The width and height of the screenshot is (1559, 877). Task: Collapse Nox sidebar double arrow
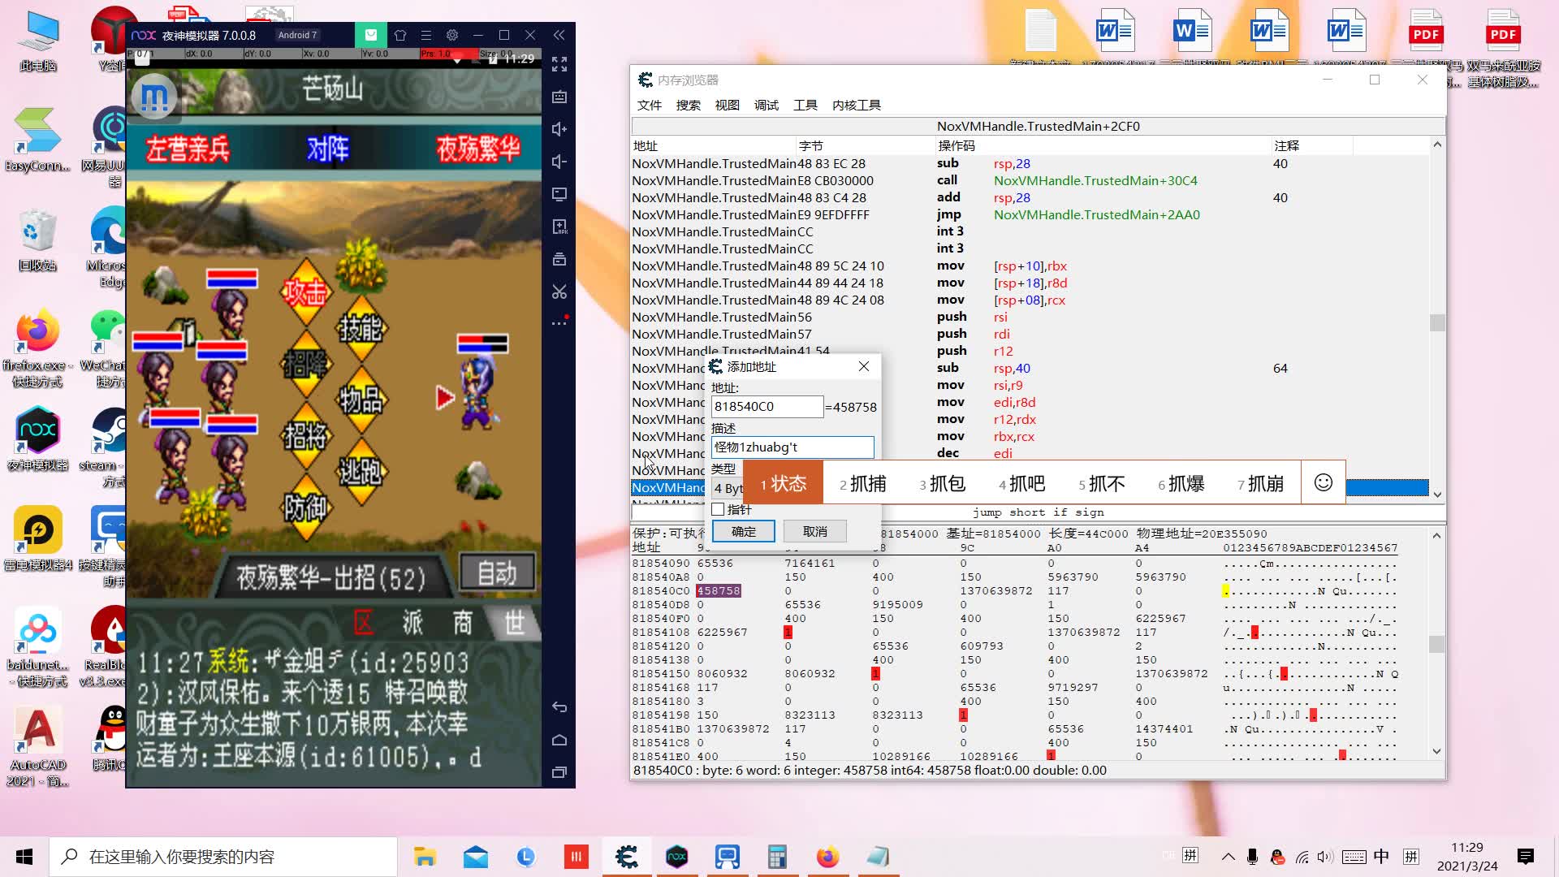[x=559, y=35]
